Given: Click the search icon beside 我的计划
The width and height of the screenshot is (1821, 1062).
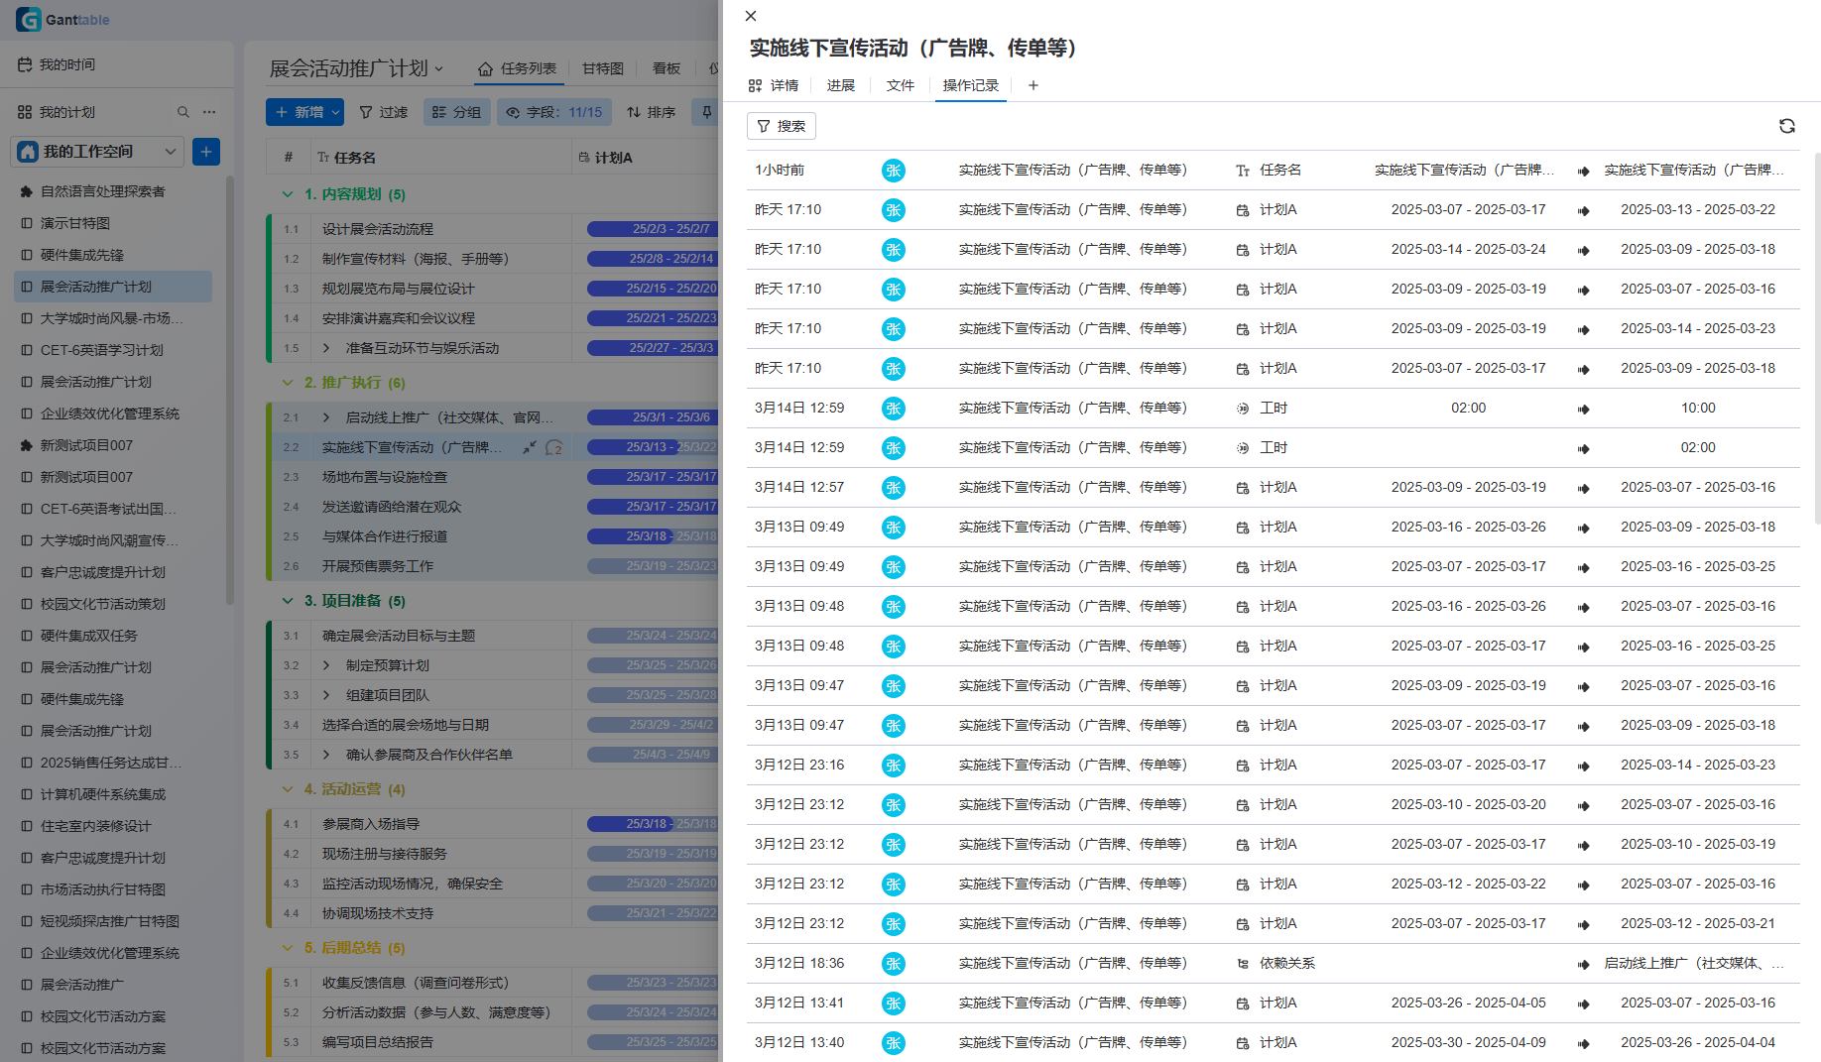Looking at the screenshot, I should pyautogui.click(x=182, y=112).
